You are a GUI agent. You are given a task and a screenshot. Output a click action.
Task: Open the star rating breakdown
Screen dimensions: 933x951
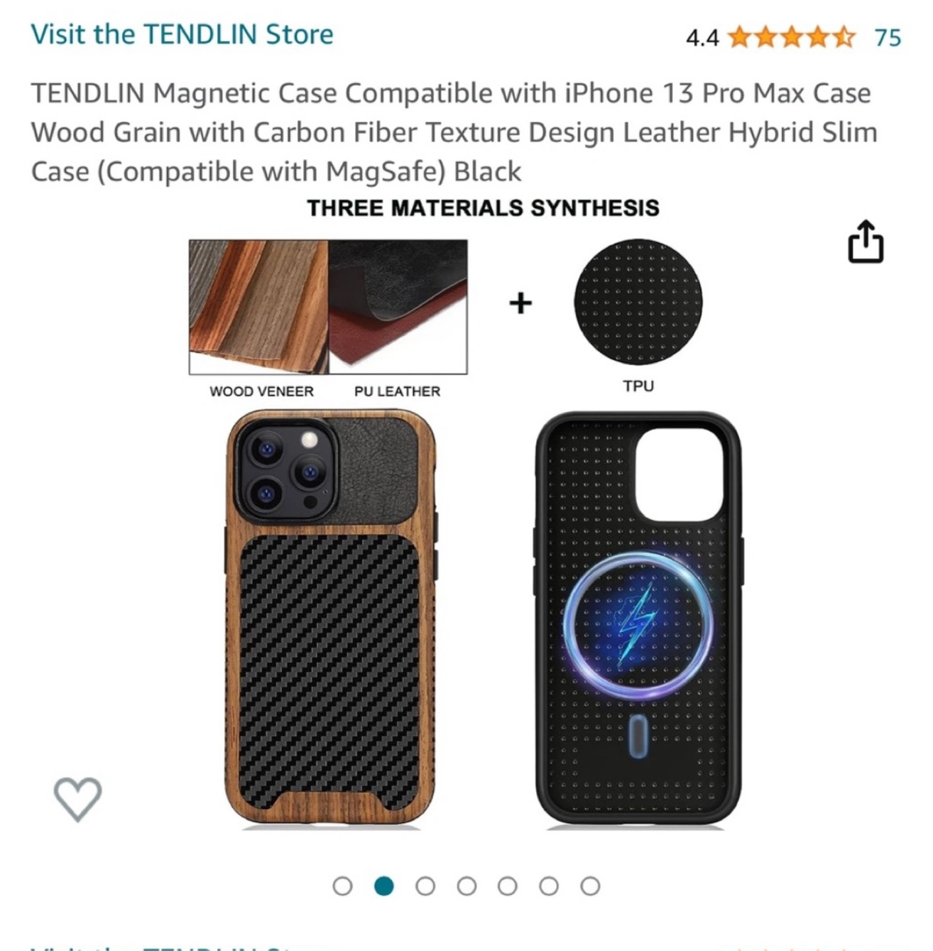(791, 38)
